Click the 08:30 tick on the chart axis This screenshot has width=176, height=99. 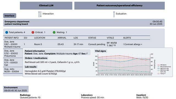click(x=137, y=75)
